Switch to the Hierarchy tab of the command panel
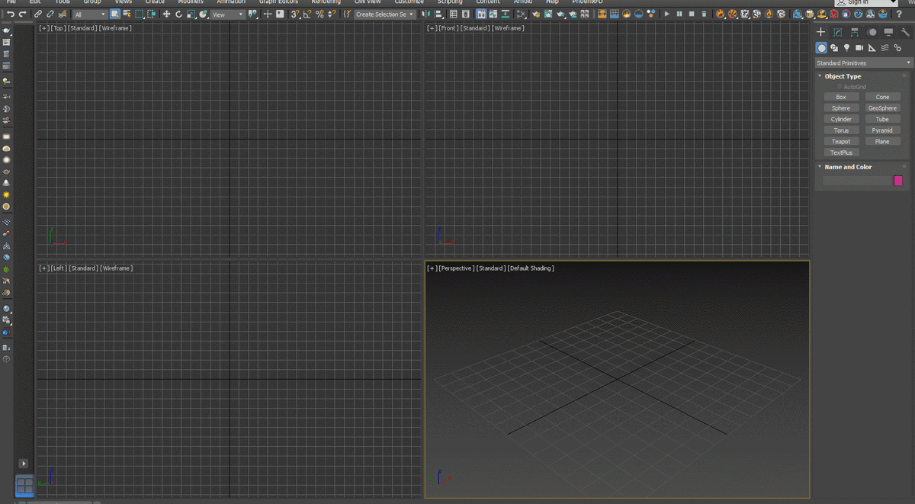915x504 pixels. 855,32
